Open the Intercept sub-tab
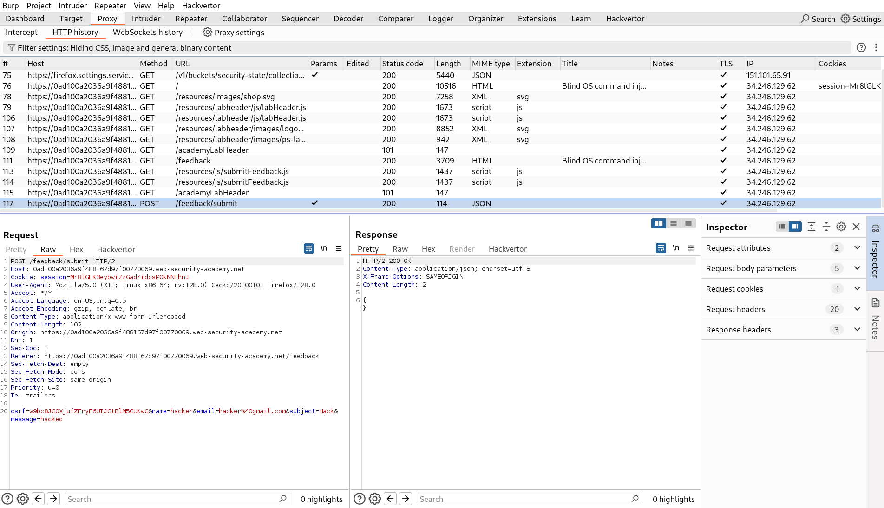884x508 pixels. click(21, 32)
